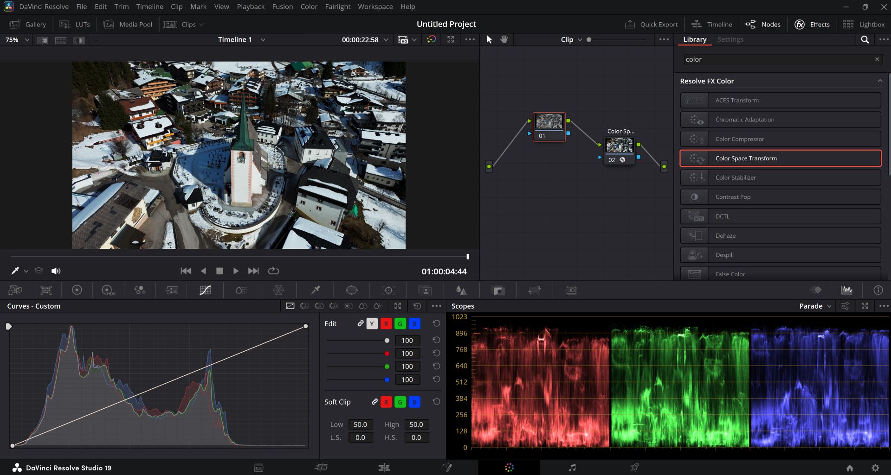Screen dimensions: 891x475
Task: Open the Blur palette
Action: pos(461,290)
